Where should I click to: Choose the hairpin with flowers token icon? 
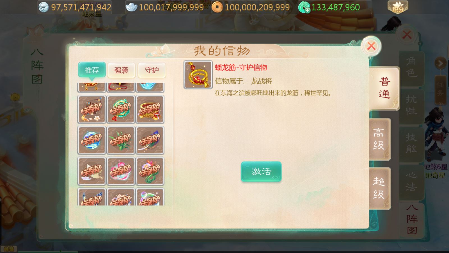point(92,109)
